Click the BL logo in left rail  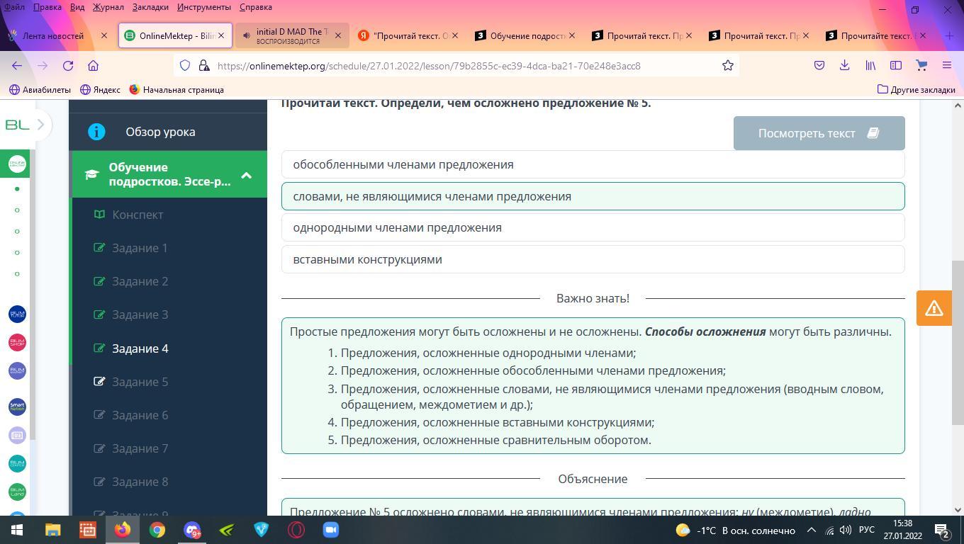pyautogui.click(x=17, y=125)
